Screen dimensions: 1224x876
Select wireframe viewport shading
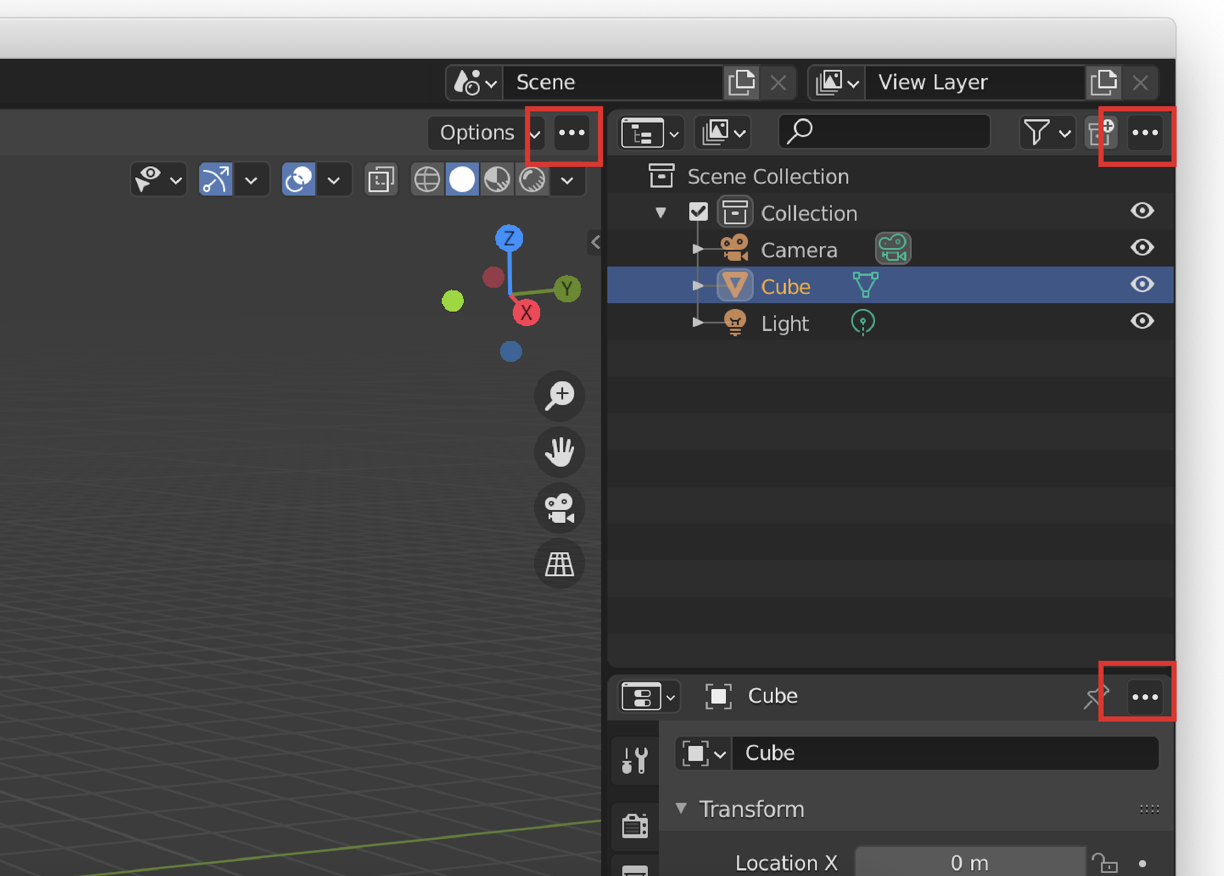[427, 180]
